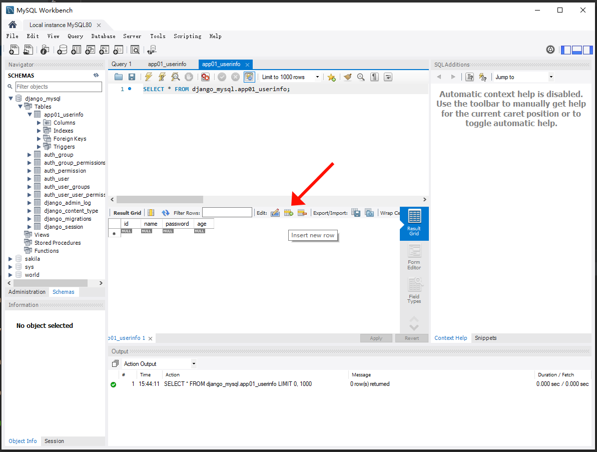
Task: Create new stored procedure icon
Action: pos(104,50)
